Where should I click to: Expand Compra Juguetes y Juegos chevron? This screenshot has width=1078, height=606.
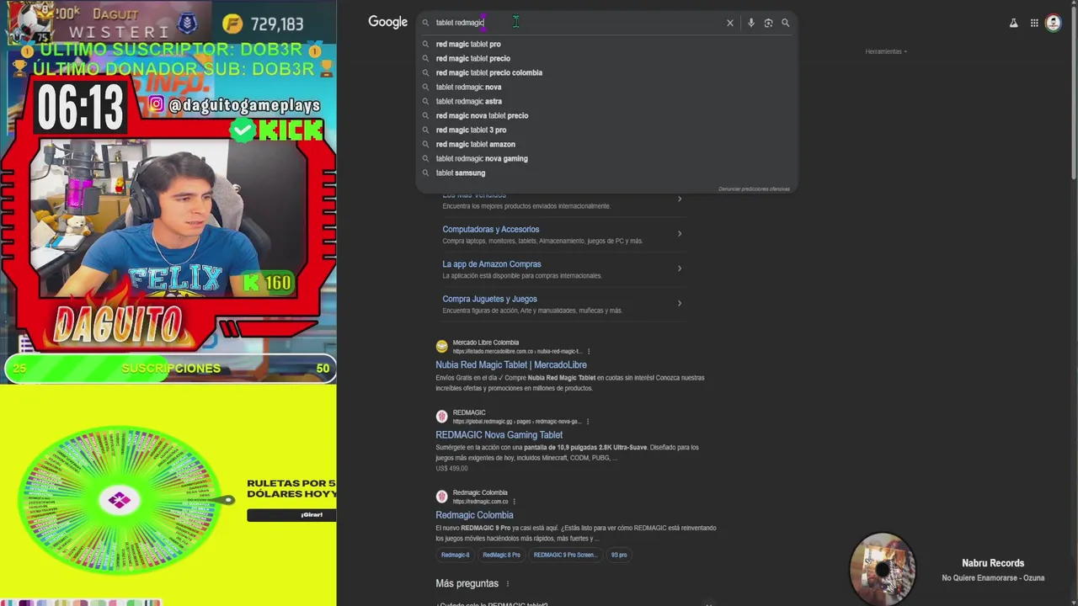680,303
